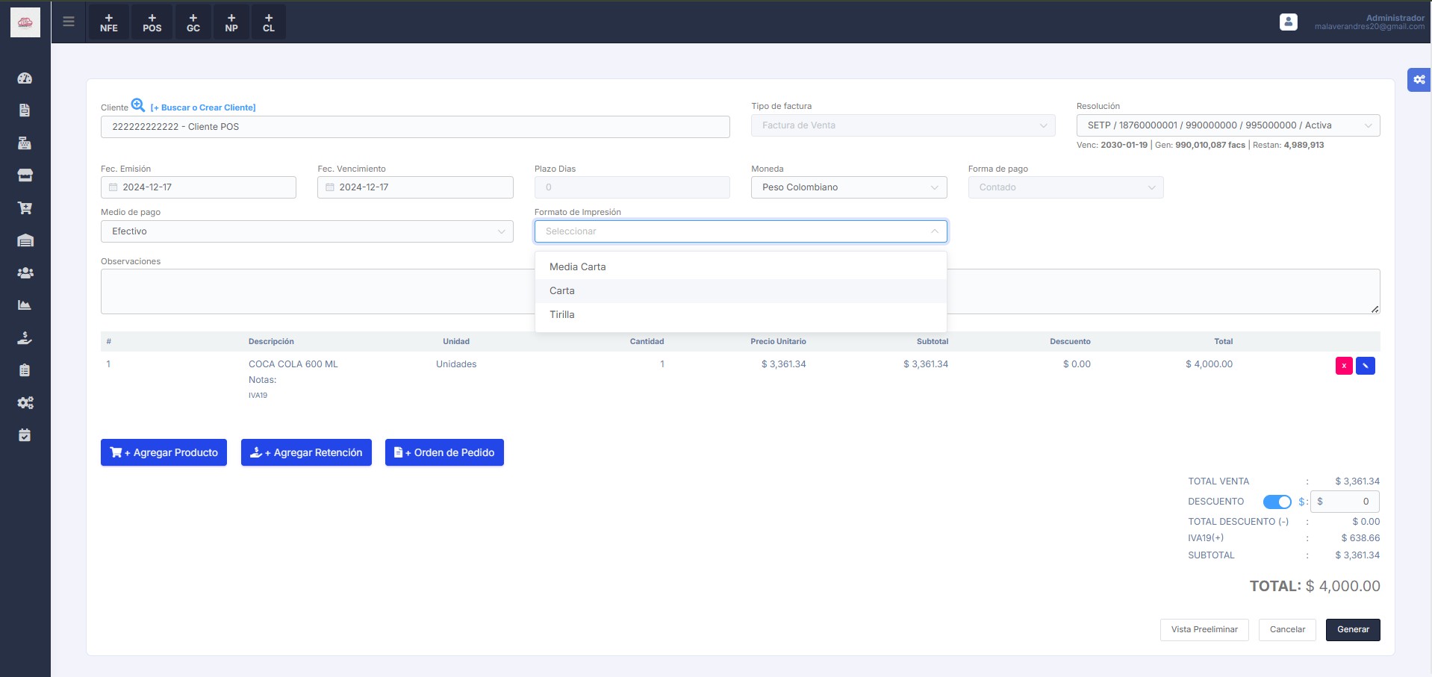Edit the Coca Cola line item
Viewport: 1432px width, 677px height.
1365,366
